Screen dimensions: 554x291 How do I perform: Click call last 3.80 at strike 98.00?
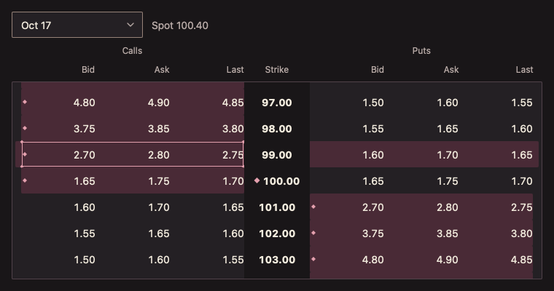pos(233,129)
